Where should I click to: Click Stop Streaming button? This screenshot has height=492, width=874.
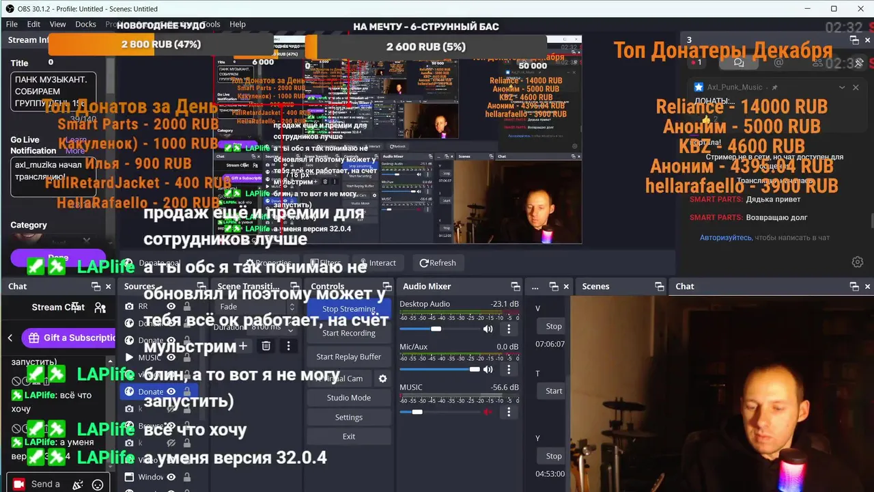(349, 309)
